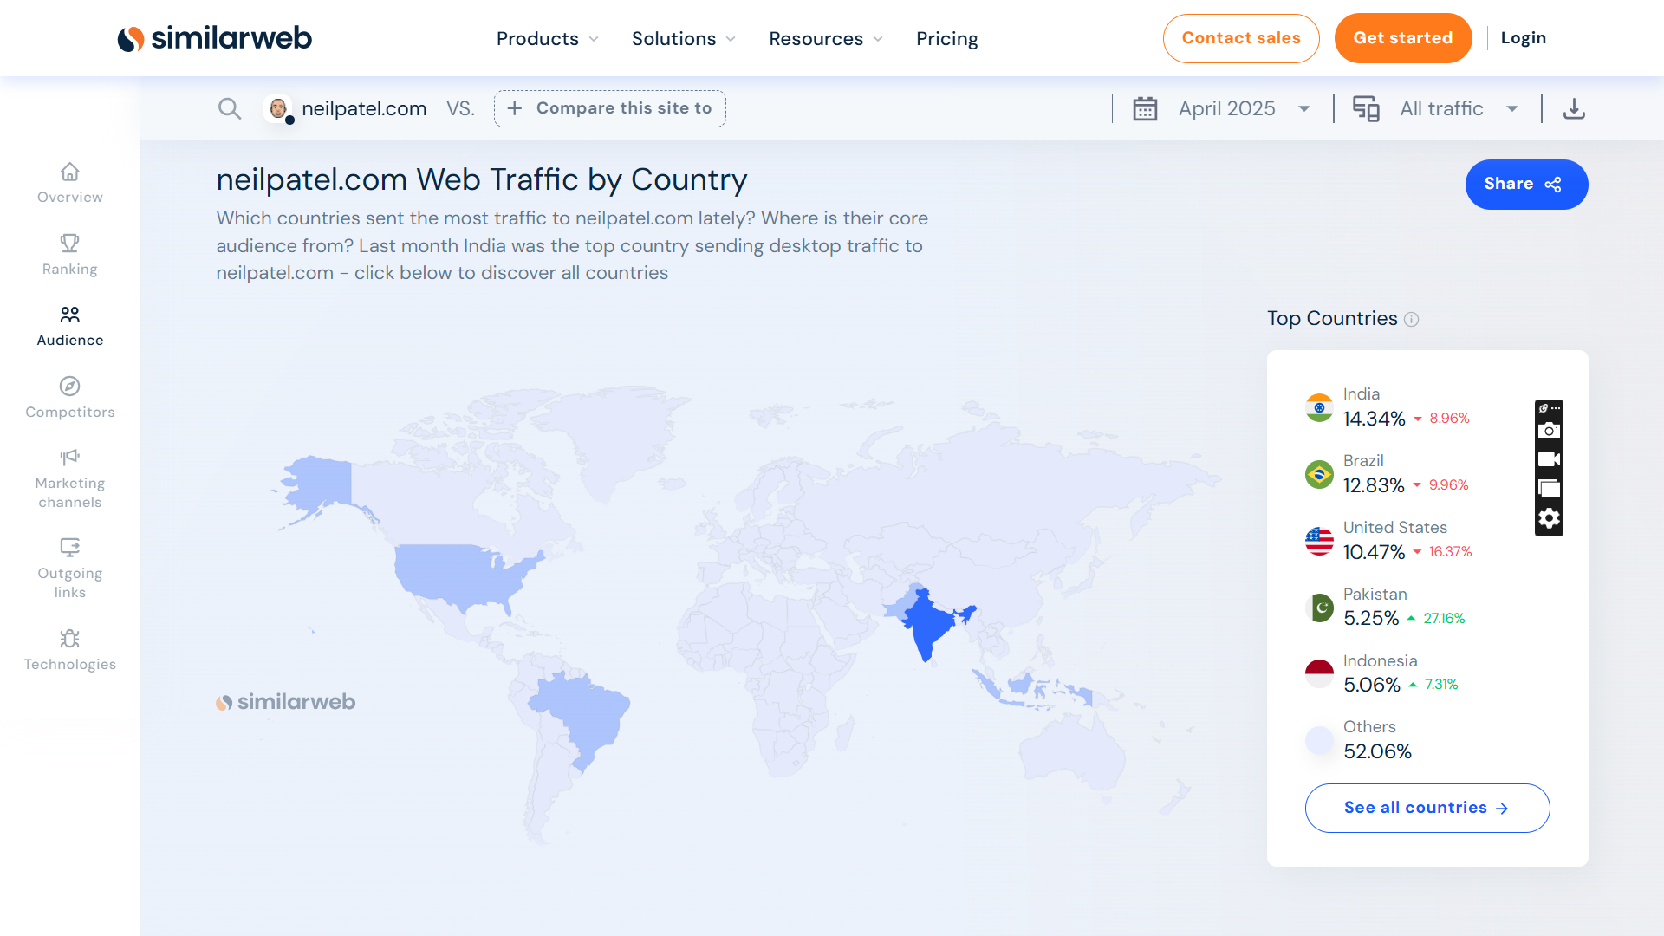This screenshot has height=936, width=1664.
Task: Click the neilpatel.com domain name text
Action: pyautogui.click(x=364, y=108)
